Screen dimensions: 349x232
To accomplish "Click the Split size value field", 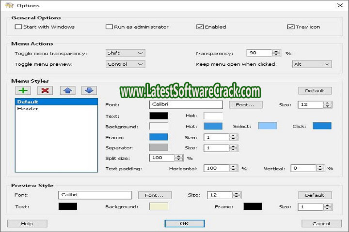I will tap(162, 158).
